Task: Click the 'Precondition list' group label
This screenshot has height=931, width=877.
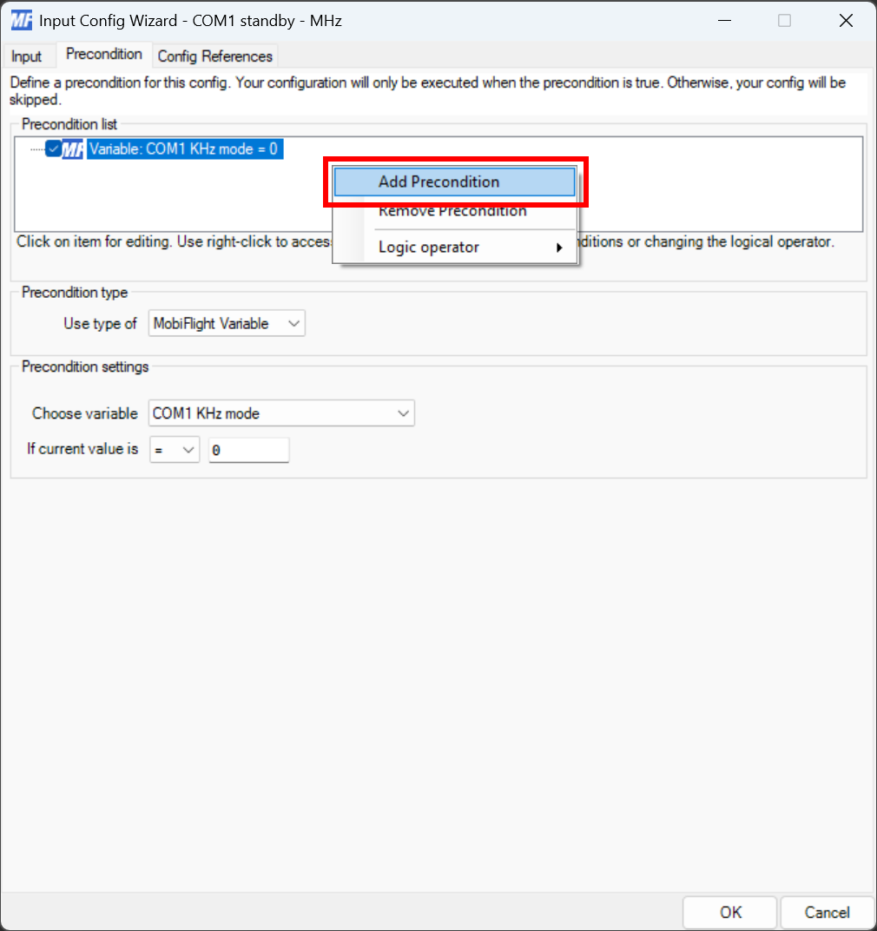Action: [x=69, y=124]
